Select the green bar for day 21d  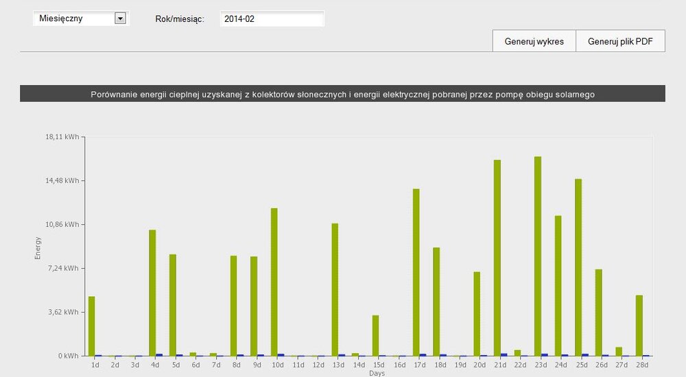click(497, 257)
